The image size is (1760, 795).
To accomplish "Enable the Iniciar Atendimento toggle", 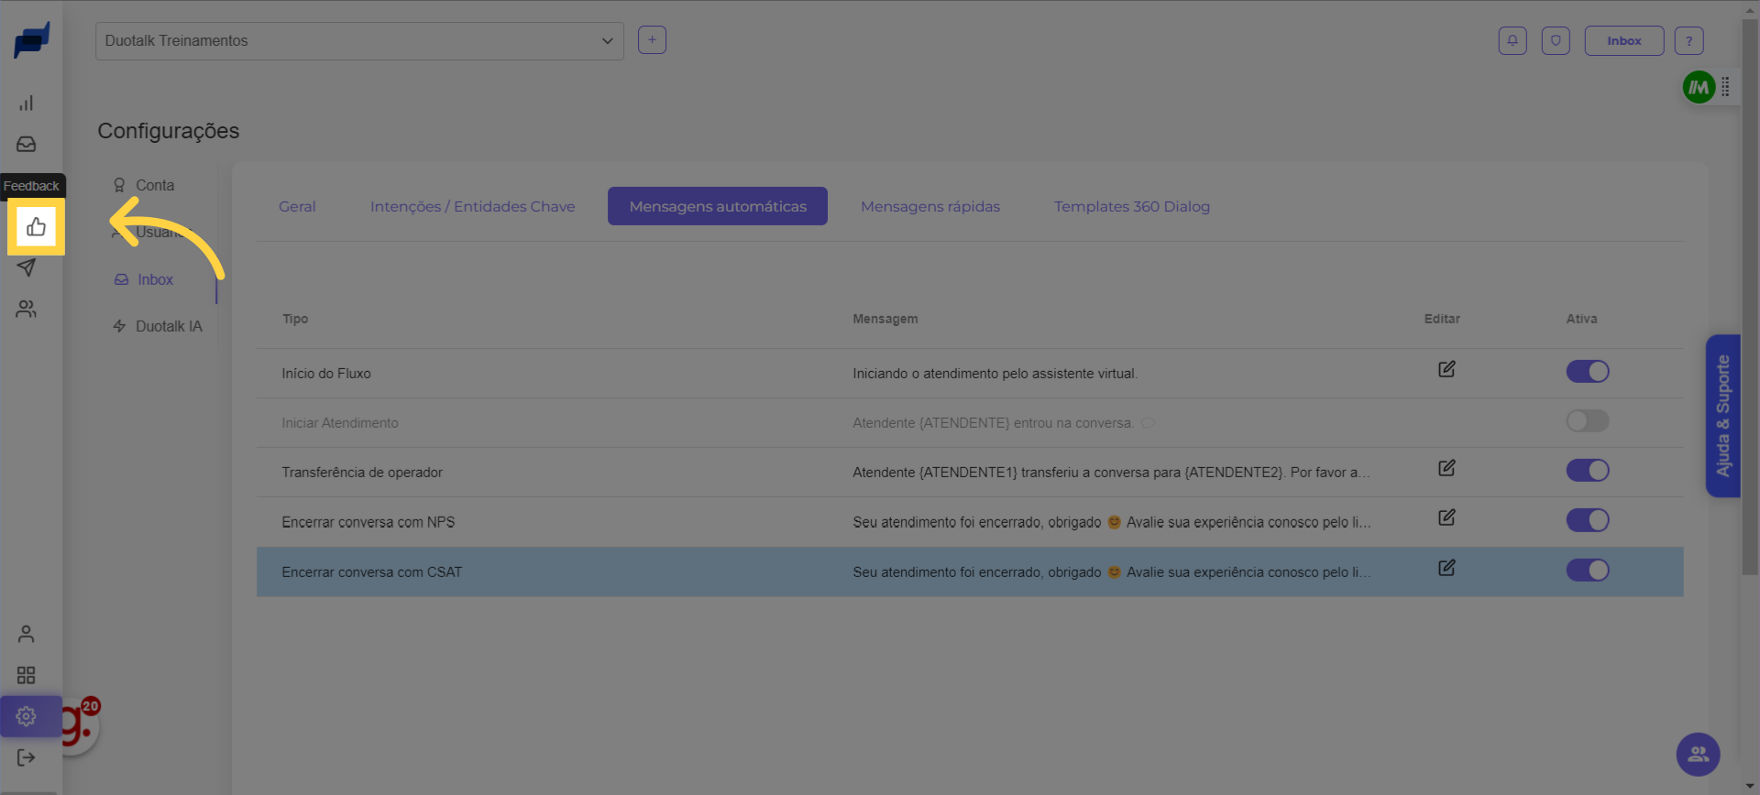I will 1588,421.
